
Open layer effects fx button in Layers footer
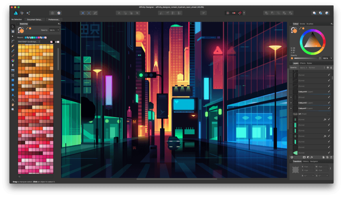click(x=312, y=157)
